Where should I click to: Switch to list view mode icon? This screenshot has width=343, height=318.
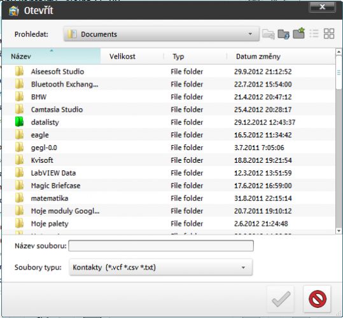point(314,34)
